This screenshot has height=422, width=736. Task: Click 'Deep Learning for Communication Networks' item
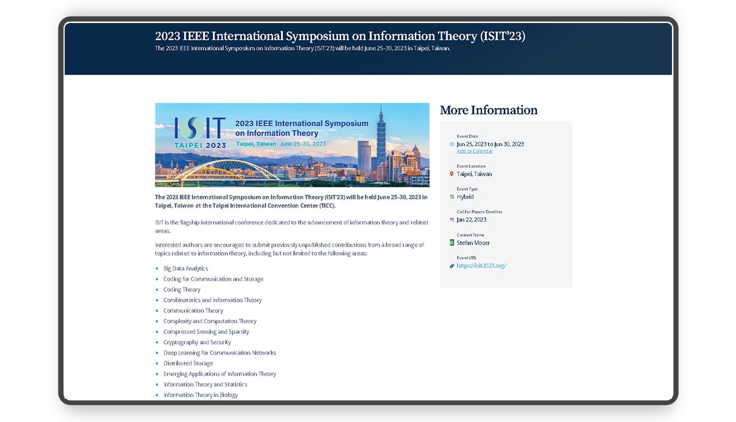pyautogui.click(x=220, y=353)
